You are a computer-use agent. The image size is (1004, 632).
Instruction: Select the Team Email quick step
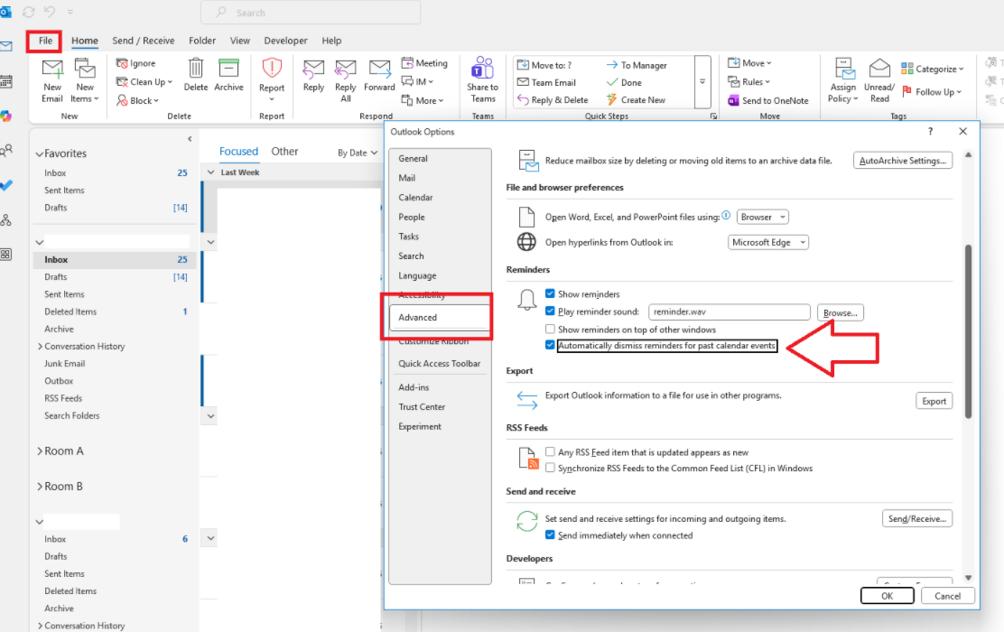coord(546,82)
